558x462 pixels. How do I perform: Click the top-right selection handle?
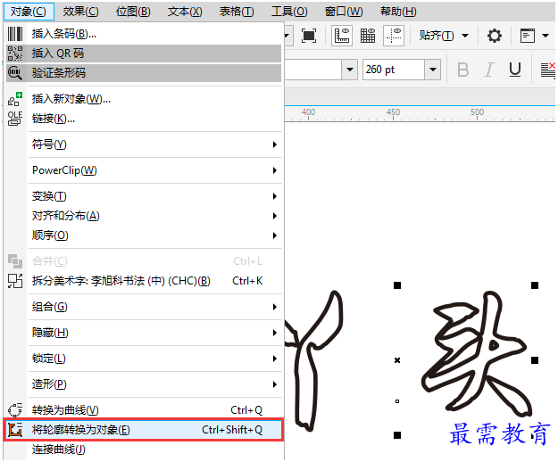click(x=535, y=285)
